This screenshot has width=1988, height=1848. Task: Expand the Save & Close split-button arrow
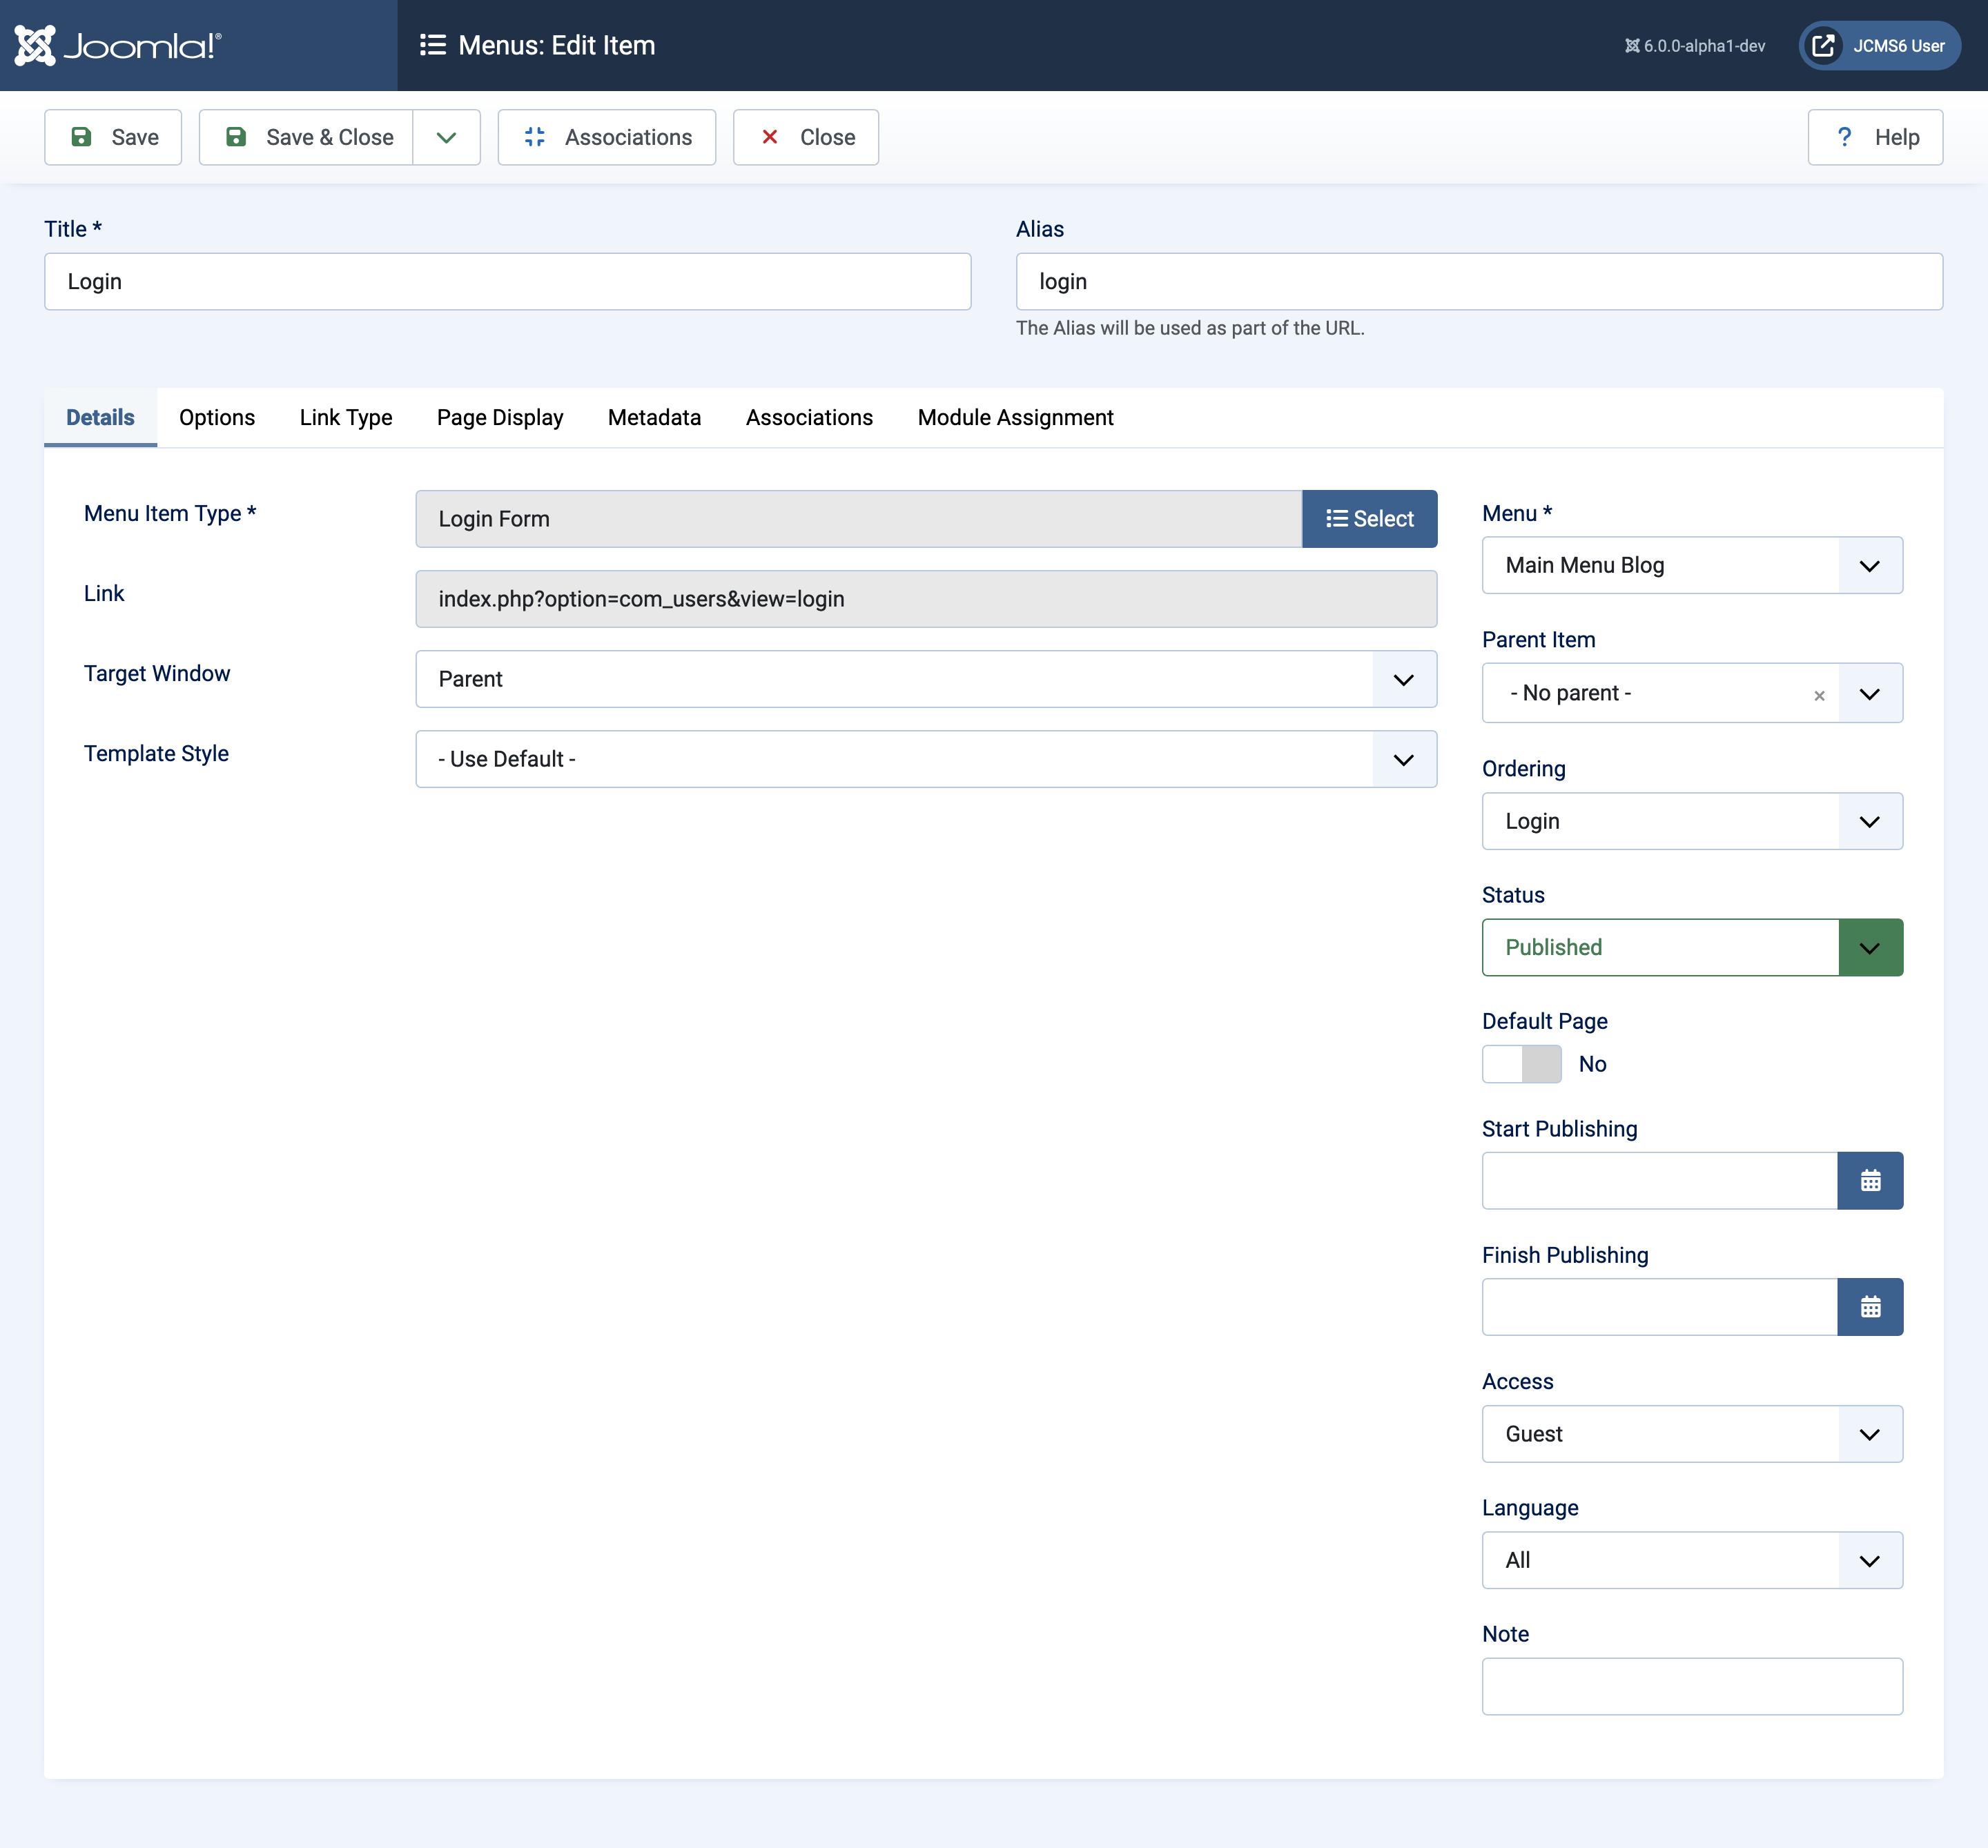pos(446,137)
